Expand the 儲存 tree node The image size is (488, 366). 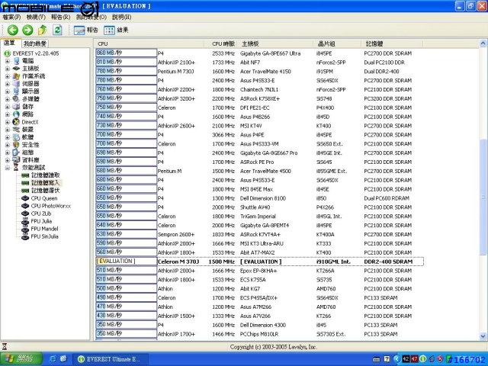click(x=7, y=107)
